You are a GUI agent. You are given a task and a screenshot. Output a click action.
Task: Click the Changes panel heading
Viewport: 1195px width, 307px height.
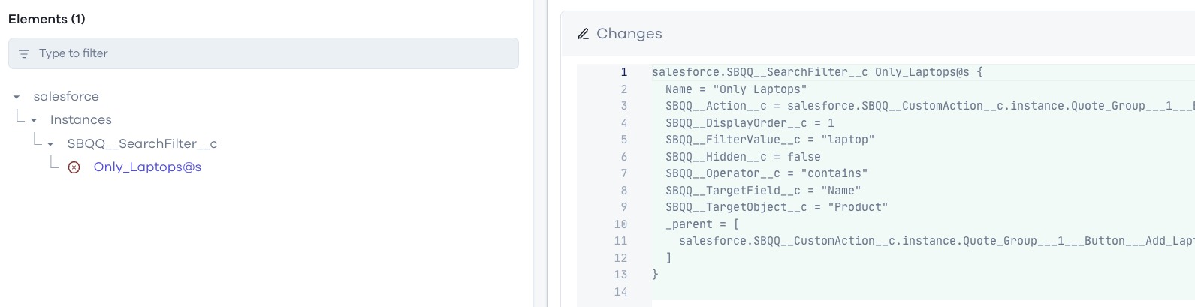(x=629, y=34)
